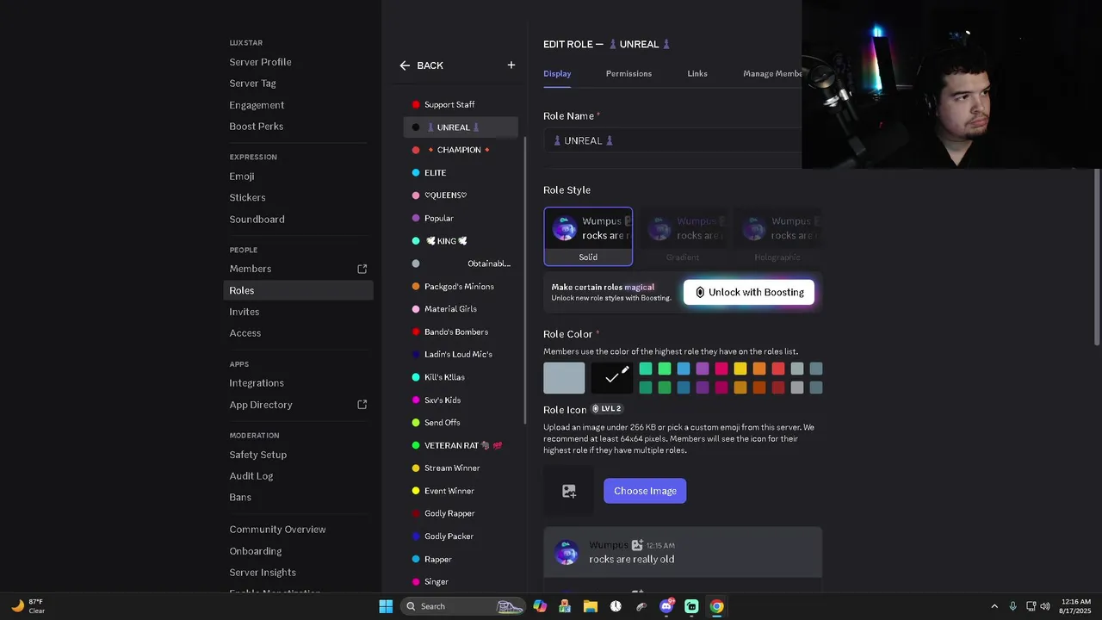
Task: Switch to the Permissions tab
Action: click(628, 73)
